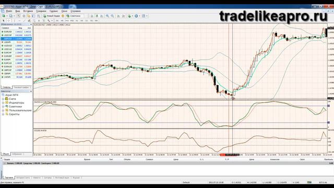The height and width of the screenshot is (188, 334).
Task: Select the Пользовательские item in Navigator
Action: pos(20,110)
